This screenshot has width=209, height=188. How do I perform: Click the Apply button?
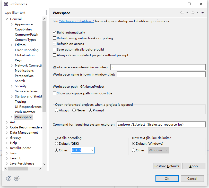pos(194,166)
